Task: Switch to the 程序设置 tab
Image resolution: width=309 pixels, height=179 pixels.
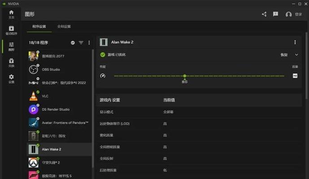Action: pos(39,26)
